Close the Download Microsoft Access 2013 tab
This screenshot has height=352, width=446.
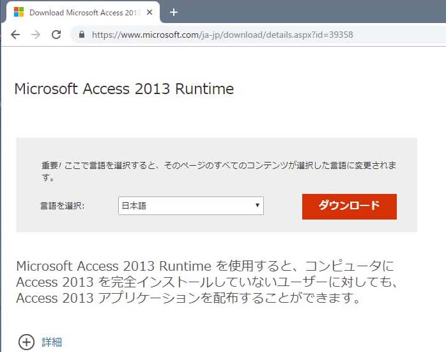pyautogui.click(x=150, y=12)
